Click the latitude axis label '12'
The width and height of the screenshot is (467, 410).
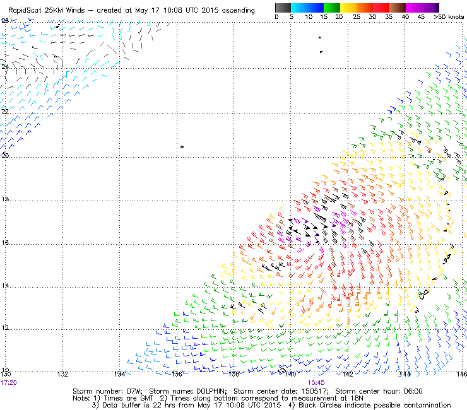tap(5, 328)
